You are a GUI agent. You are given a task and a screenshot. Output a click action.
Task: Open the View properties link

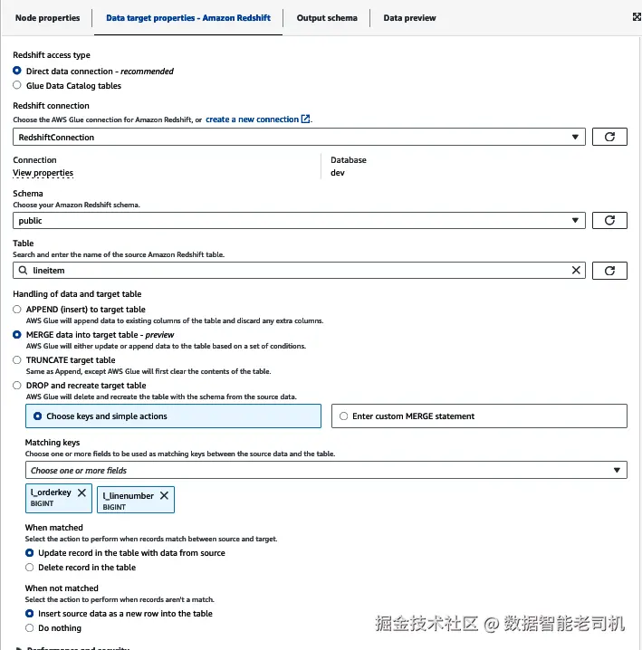point(43,173)
